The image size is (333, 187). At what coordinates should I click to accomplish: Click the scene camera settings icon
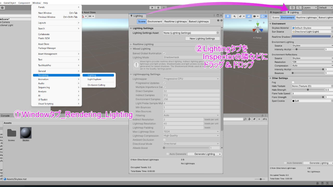pyautogui.click(x=254, y=16)
